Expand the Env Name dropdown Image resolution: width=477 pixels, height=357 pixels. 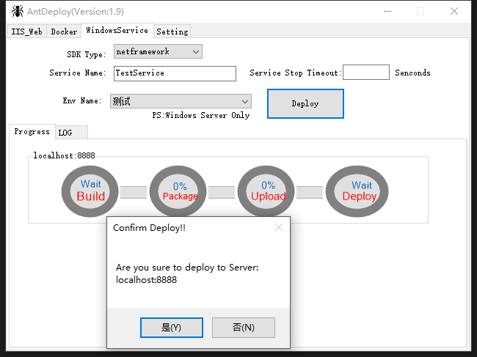[181, 101]
